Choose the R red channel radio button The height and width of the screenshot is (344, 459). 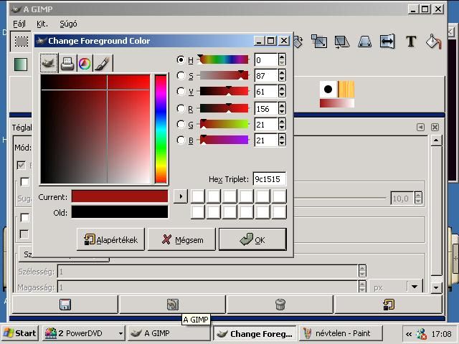181,108
